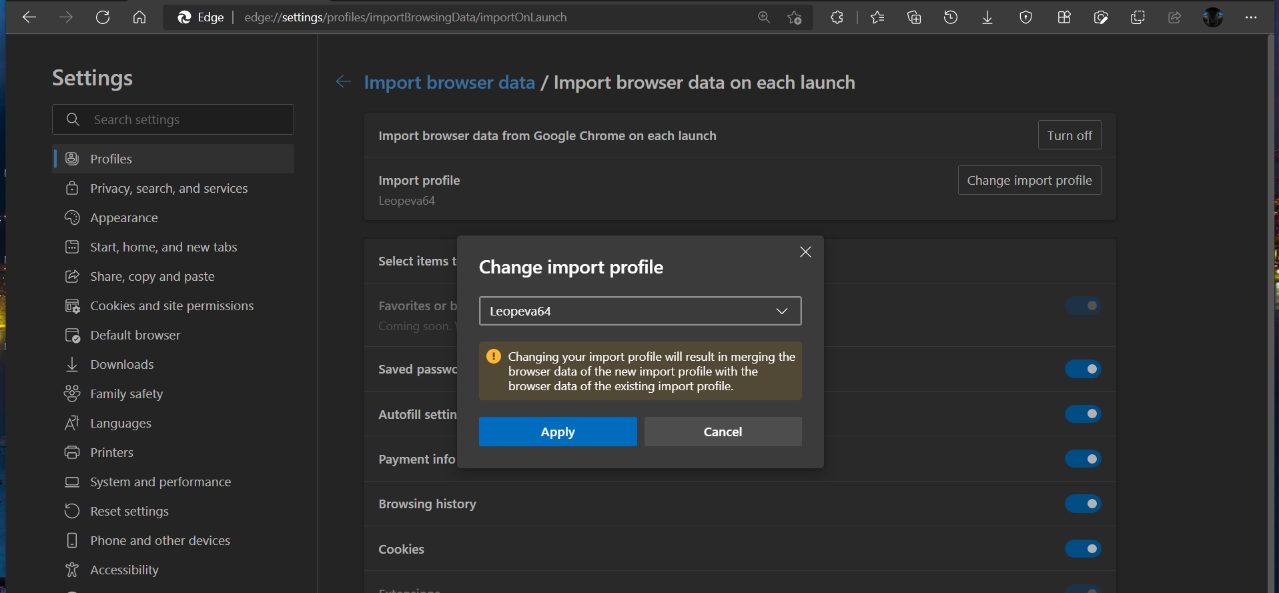This screenshot has width=1279, height=593.
Task: Open the Settings and more ellipsis menu
Action: [1251, 17]
